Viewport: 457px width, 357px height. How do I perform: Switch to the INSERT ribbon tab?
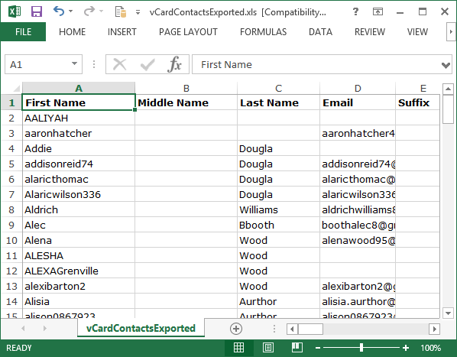(x=122, y=32)
